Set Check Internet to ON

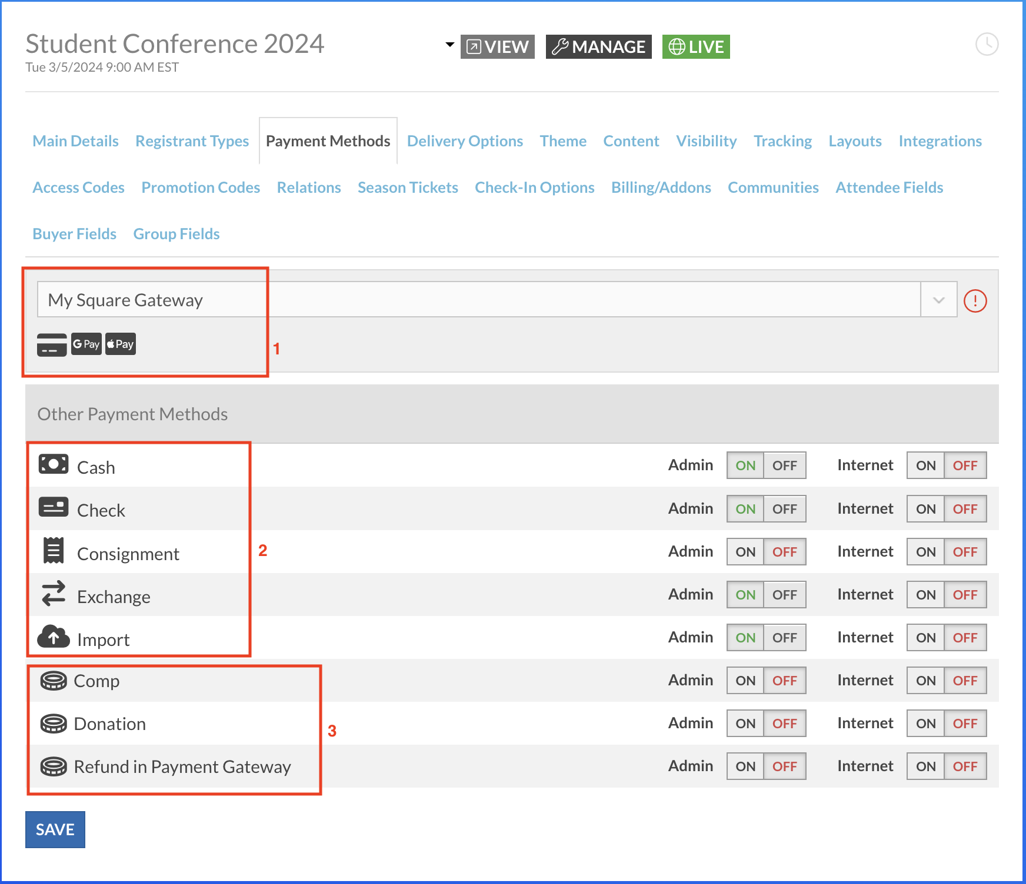pyautogui.click(x=925, y=509)
